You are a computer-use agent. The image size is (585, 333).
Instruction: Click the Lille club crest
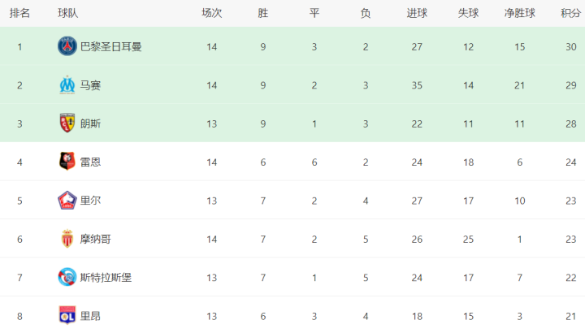coord(67,200)
